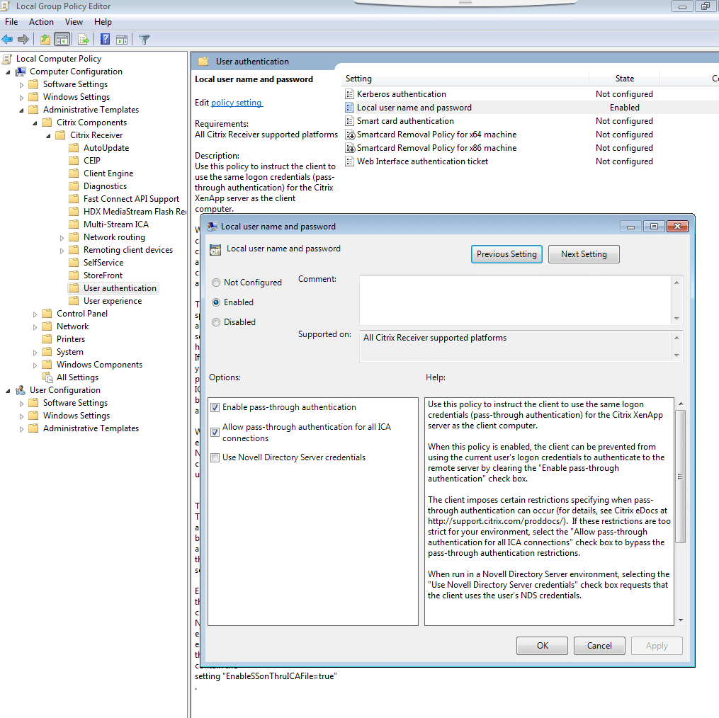
Task: Click the Kerberos authentication policy icon
Action: pyautogui.click(x=349, y=94)
